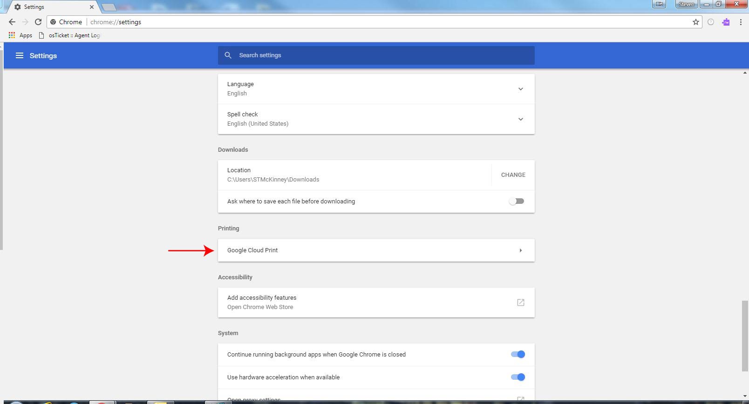
Task: Reload the page with refresh icon
Action: pos(38,22)
